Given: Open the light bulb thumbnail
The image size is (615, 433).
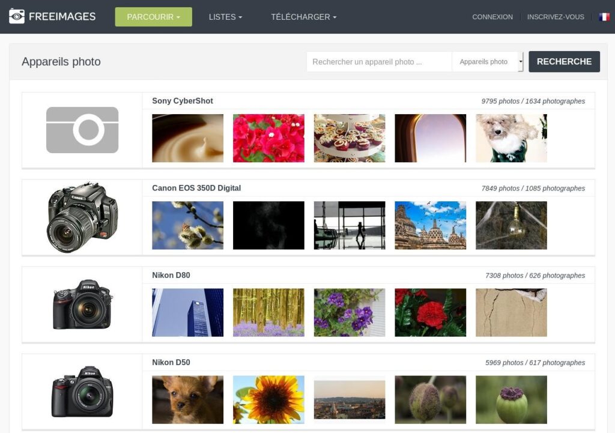Looking at the screenshot, I should pyautogui.click(x=511, y=225).
